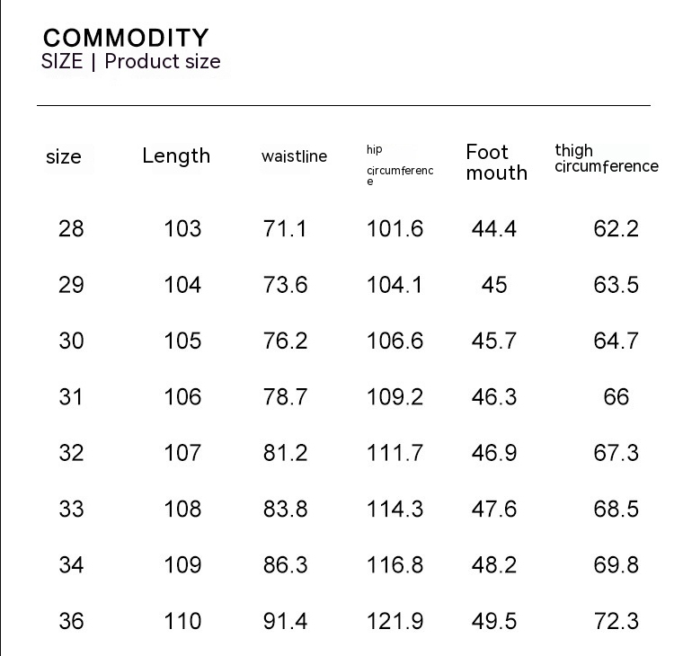674x656 pixels.
Task: Click the 'thigh circumference' column header
Action: click(x=606, y=158)
